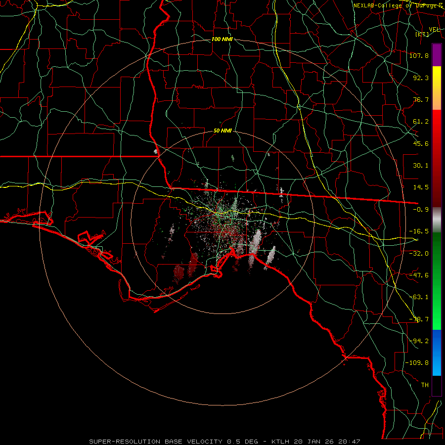
Task: Select the 14.5 legend value
Action: (x=421, y=187)
